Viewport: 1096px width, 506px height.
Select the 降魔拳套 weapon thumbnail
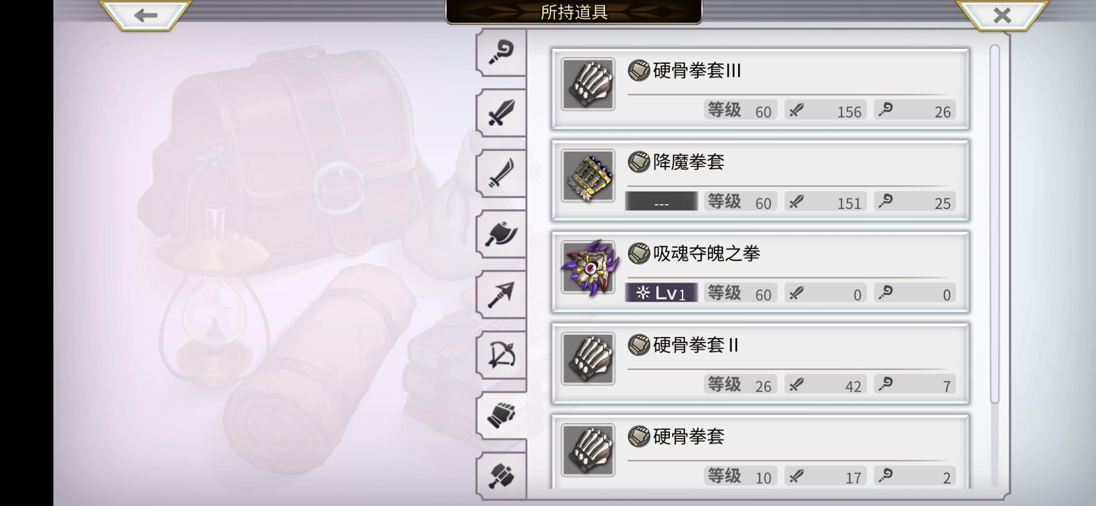coord(588,176)
